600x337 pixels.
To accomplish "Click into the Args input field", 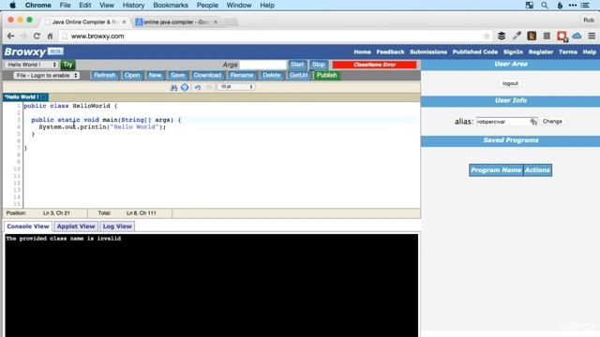I will (262, 65).
